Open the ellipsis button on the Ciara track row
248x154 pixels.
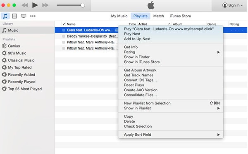117,30
